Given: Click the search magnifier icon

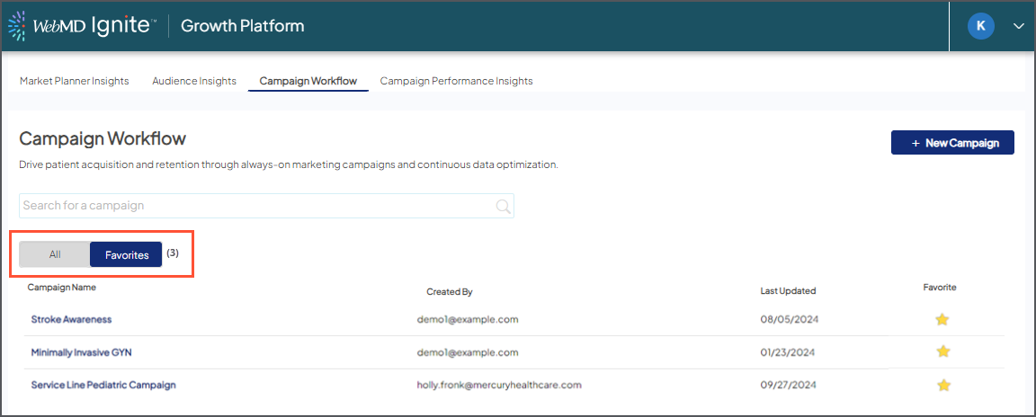Looking at the screenshot, I should (x=503, y=206).
